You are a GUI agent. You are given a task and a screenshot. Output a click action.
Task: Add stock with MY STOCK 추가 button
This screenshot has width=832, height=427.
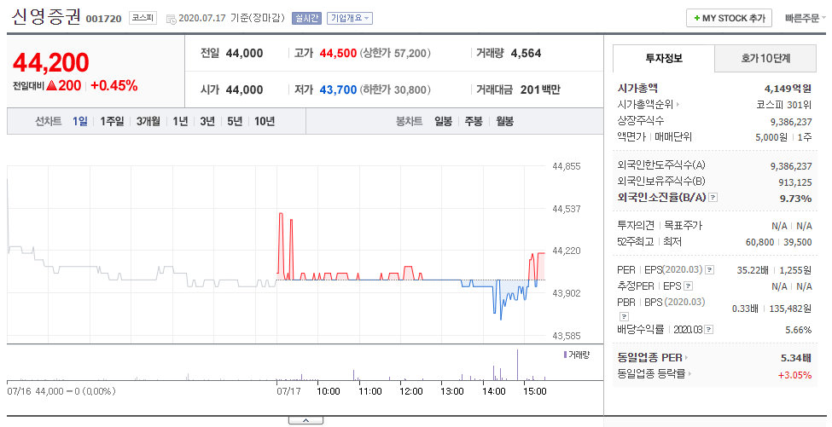click(x=729, y=18)
